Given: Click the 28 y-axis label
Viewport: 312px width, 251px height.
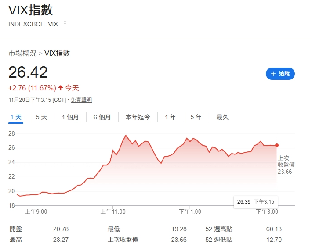Looking at the screenshot, I should point(11,133).
